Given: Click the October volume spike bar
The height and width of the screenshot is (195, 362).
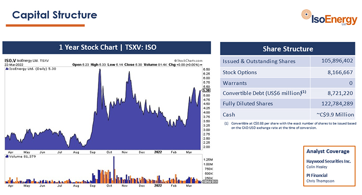Looking at the screenshot, I should click(114, 170).
